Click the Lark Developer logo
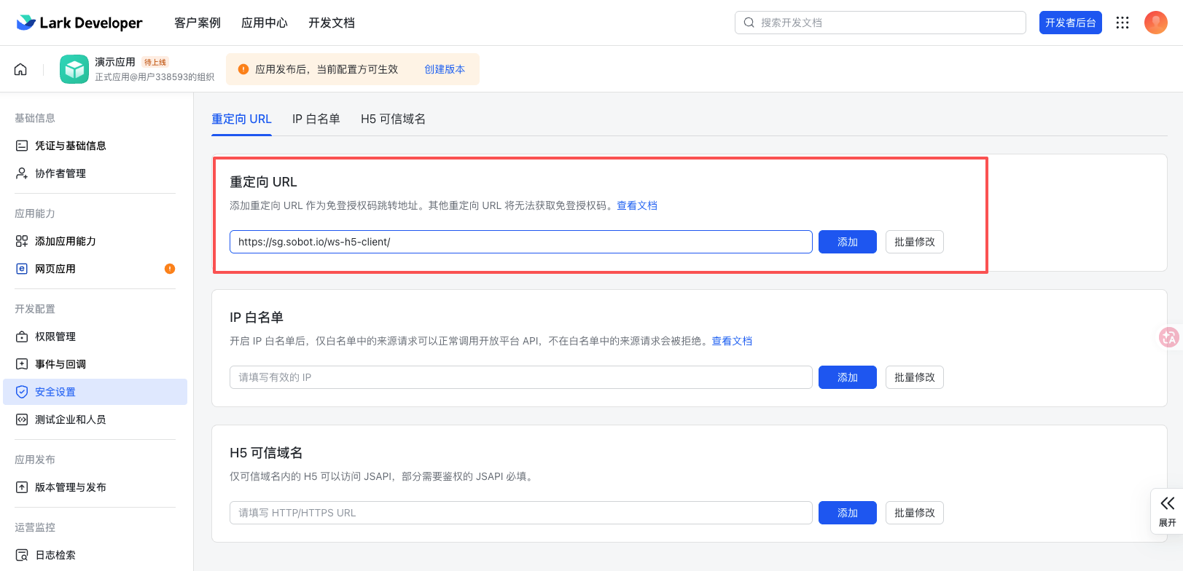The image size is (1183, 571). (x=79, y=23)
